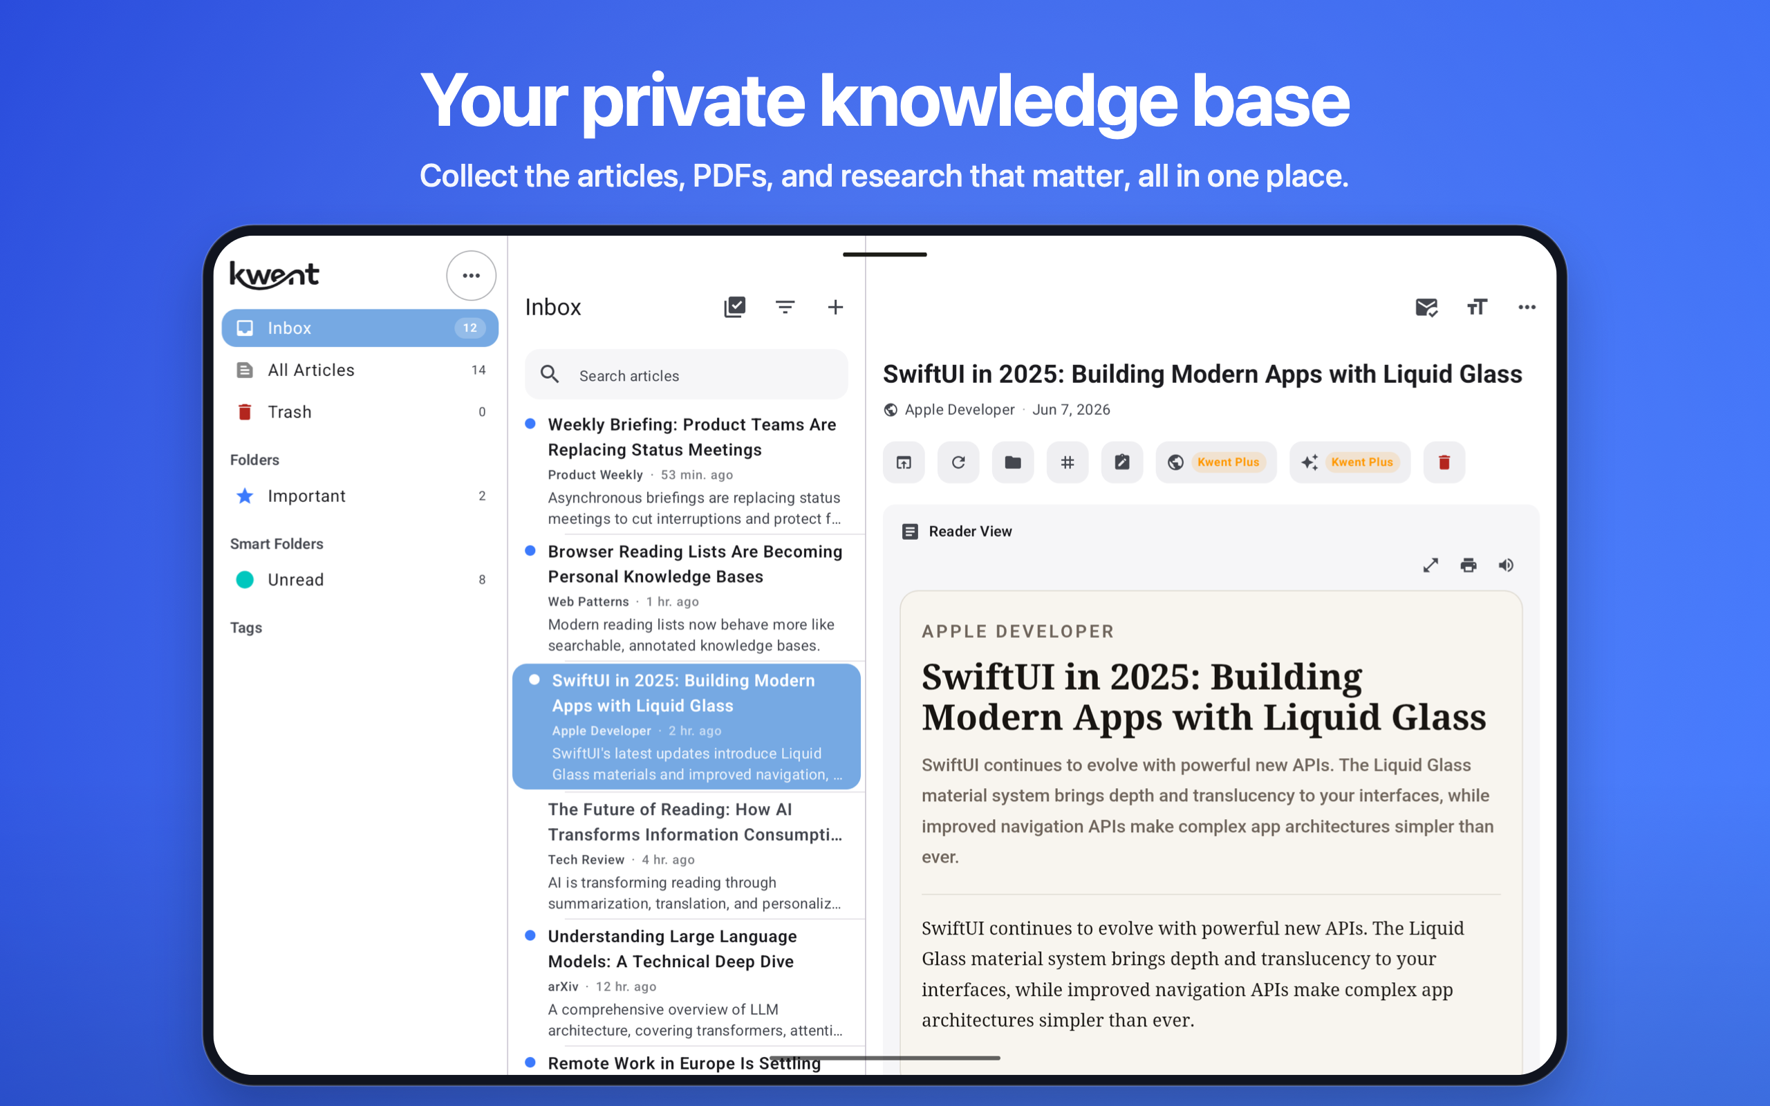Click the globe translate Kwent Plus button

tap(1215, 462)
